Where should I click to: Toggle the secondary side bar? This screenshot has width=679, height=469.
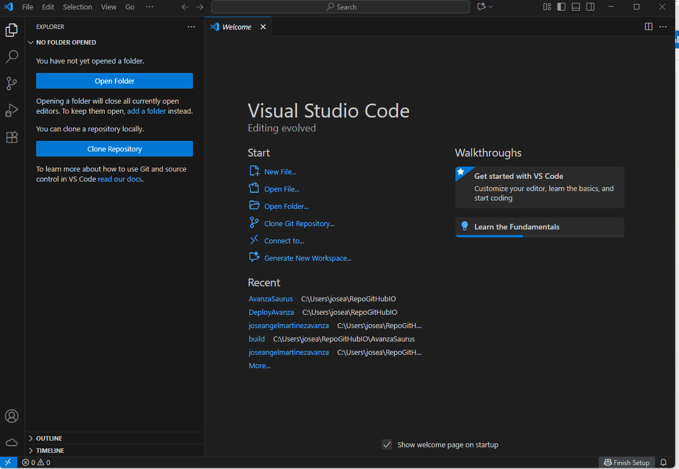(590, 7)
